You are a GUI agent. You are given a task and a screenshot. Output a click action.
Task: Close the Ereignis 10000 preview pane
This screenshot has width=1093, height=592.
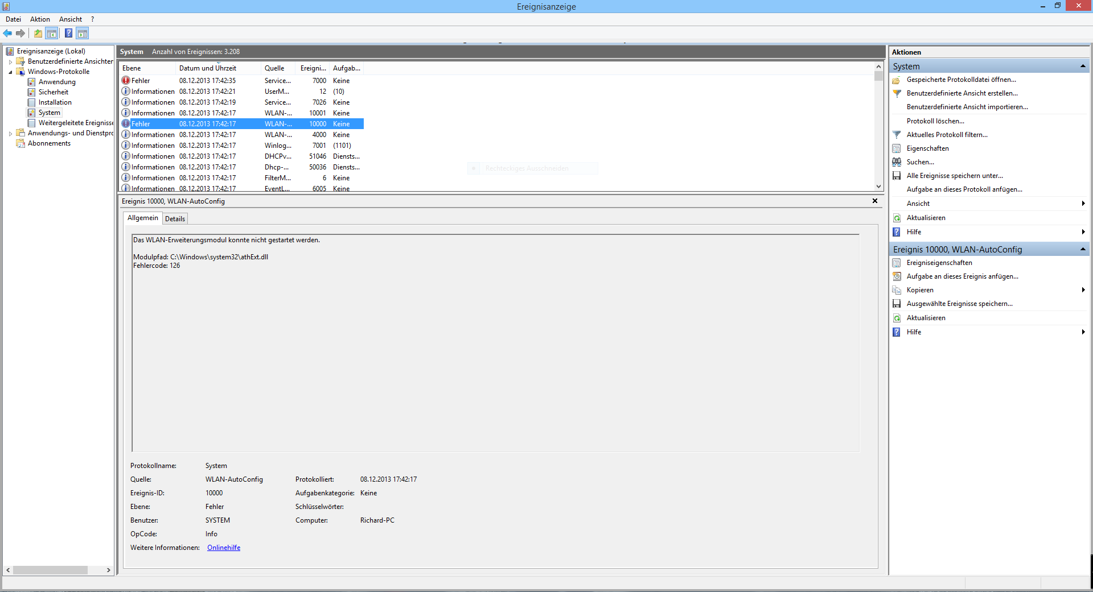pos(875,201)
